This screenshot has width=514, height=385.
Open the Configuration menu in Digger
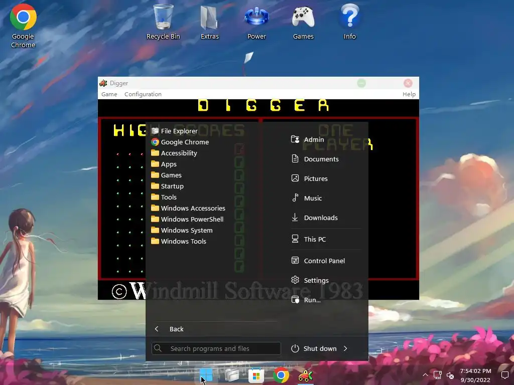(x=143, y=94)
